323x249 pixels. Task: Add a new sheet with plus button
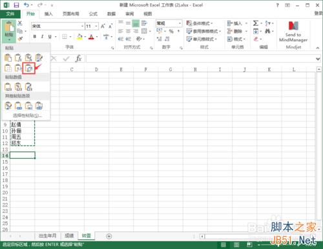pyautogui.click(x=109, y=236)
